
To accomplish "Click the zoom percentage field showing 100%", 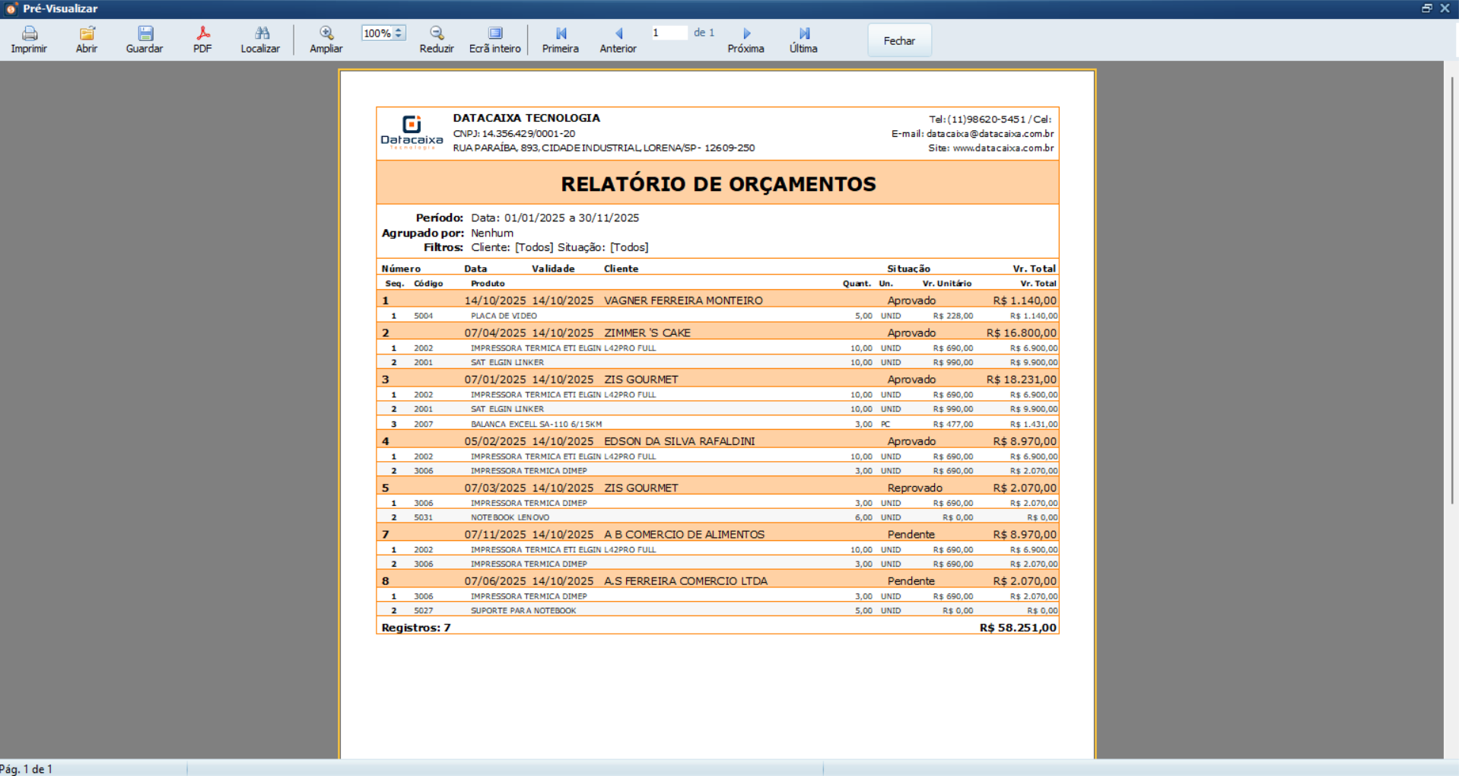I will click(376, 33).
